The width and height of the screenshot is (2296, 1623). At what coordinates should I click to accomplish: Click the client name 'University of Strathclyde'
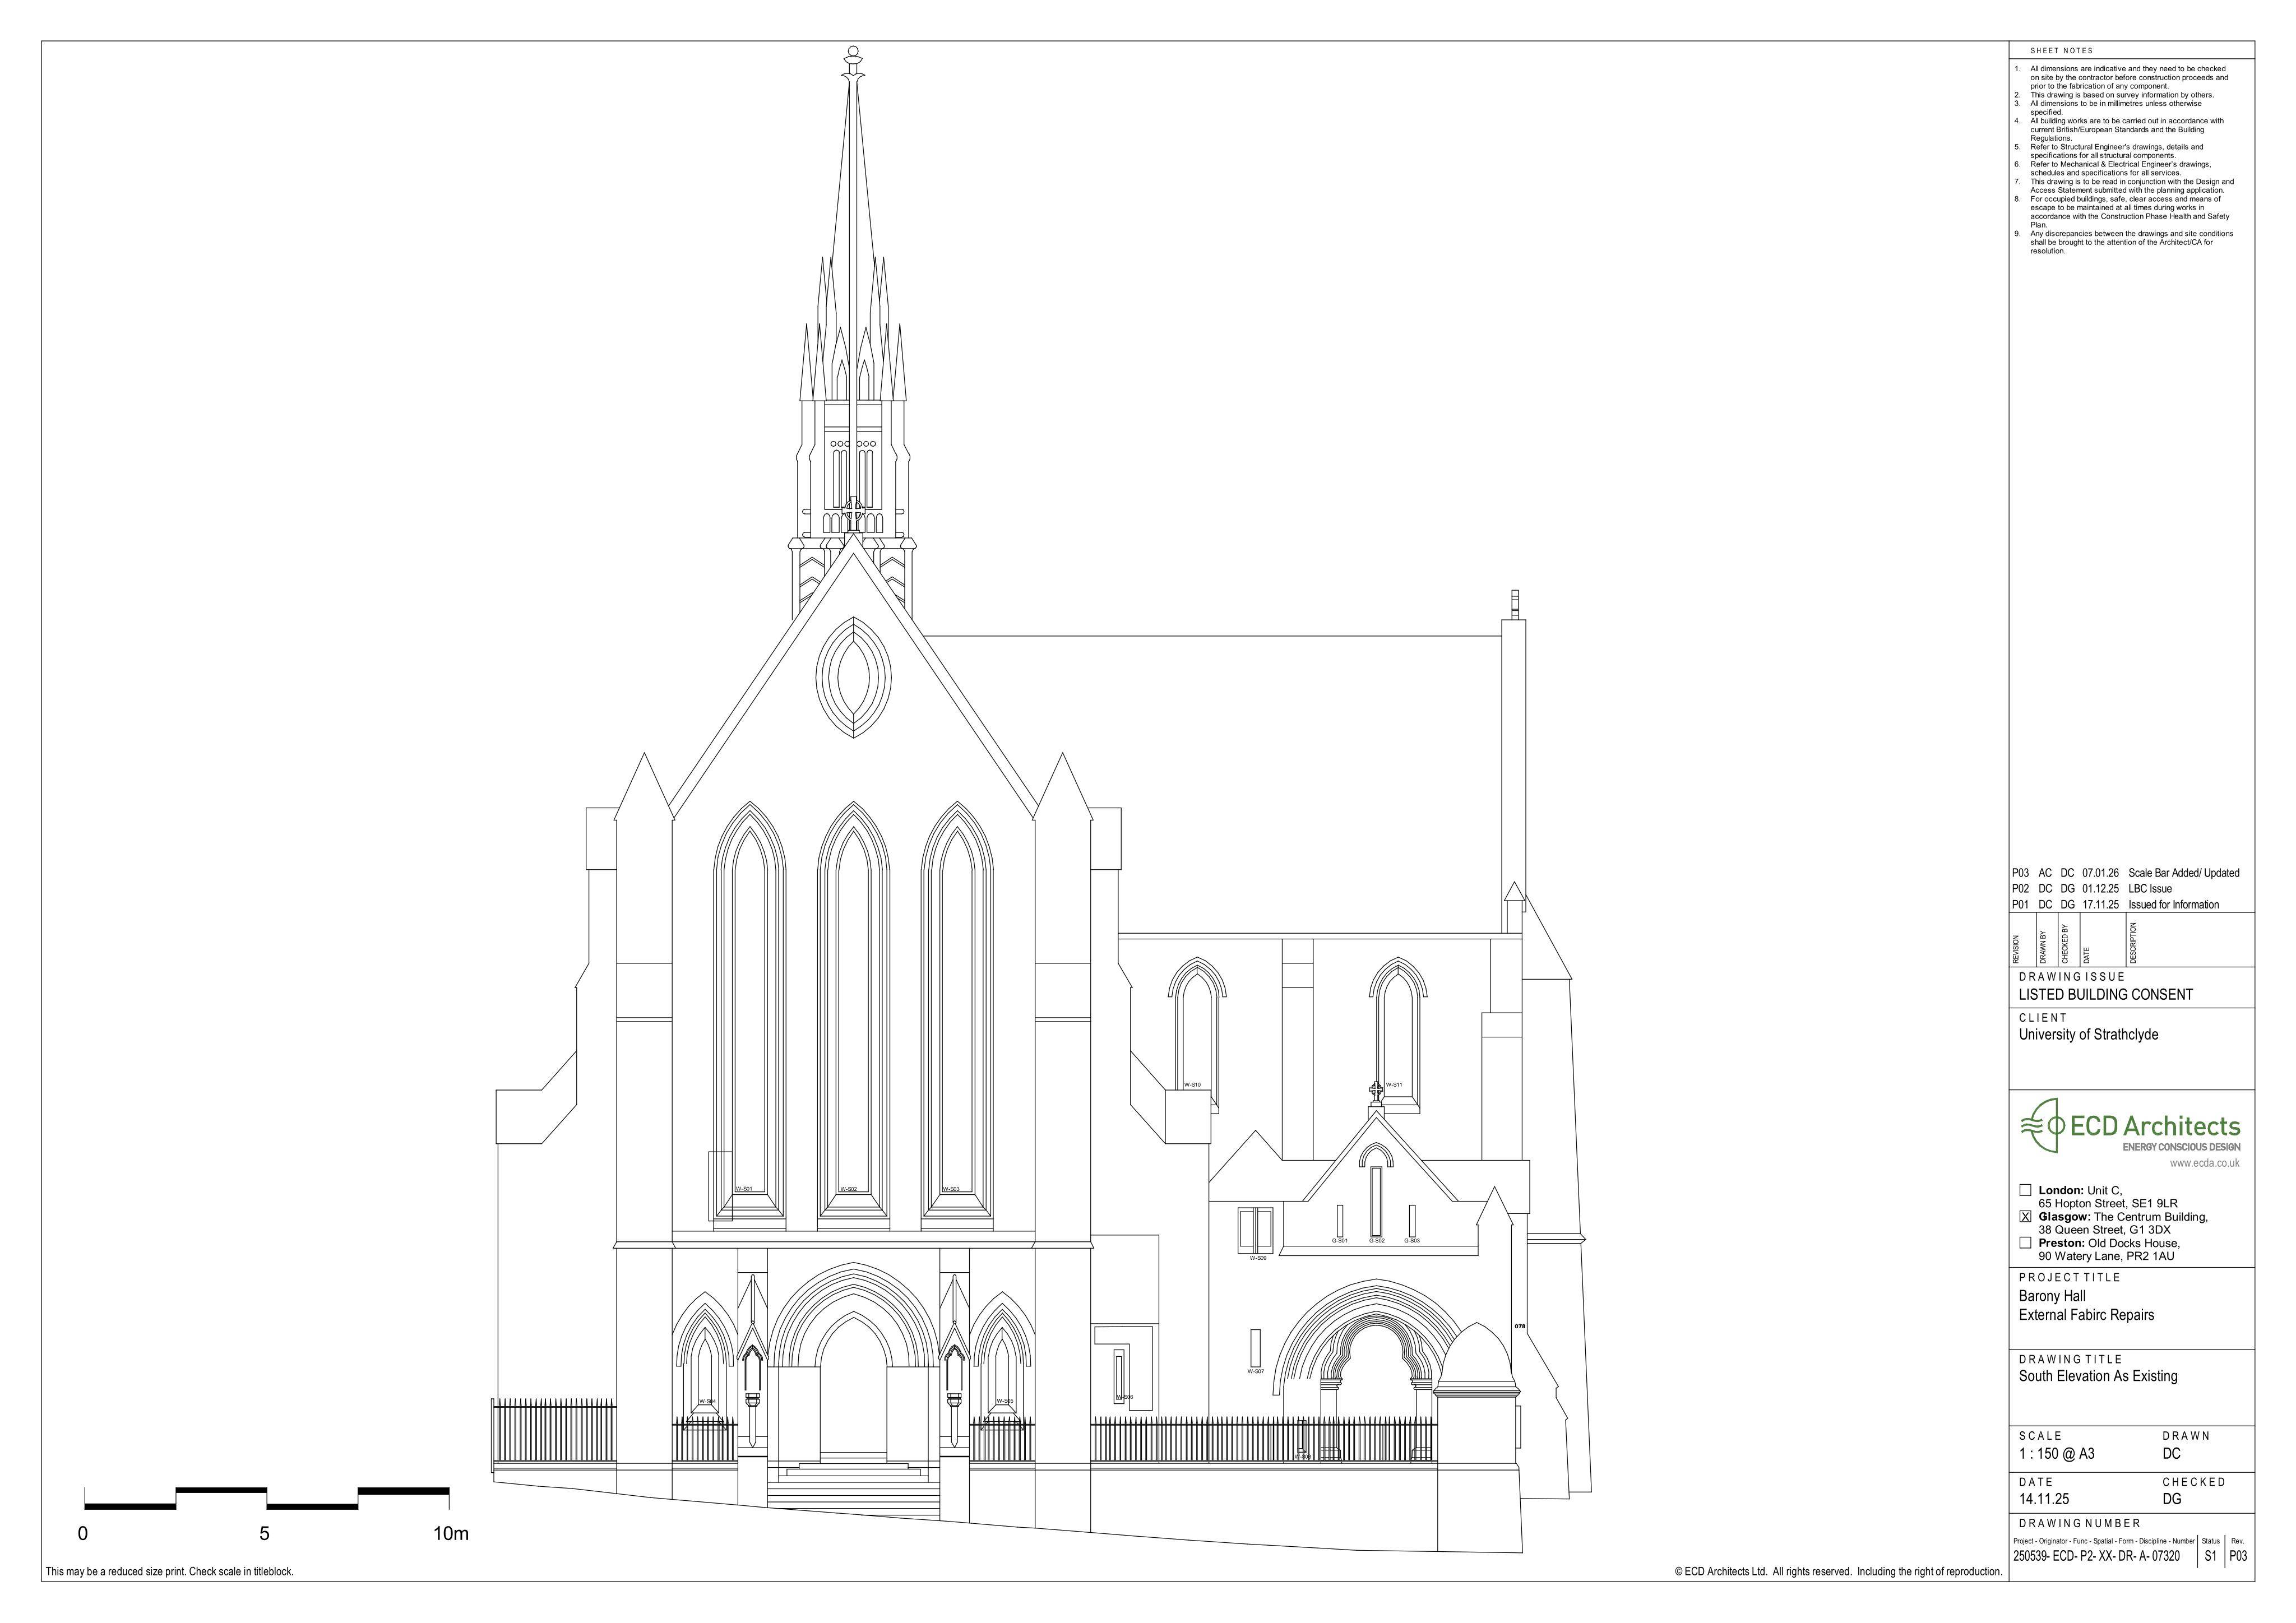click(x=2088, y=1035)
